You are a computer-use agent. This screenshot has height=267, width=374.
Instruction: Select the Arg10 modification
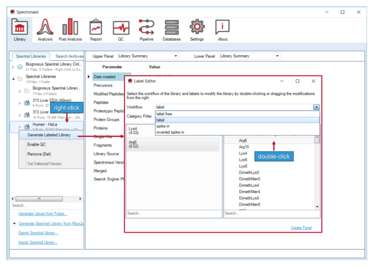point(244,147)
